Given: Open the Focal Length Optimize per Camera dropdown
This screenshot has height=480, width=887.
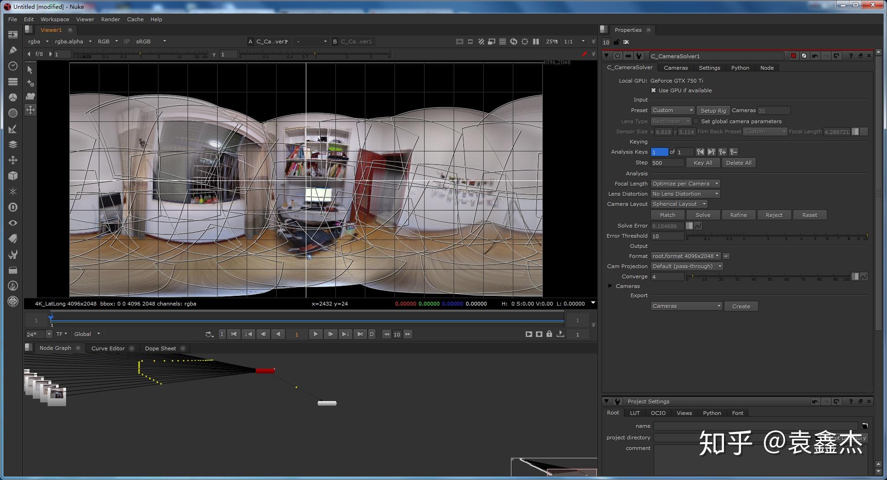Looking at the screenshot, I should point(686,184).
